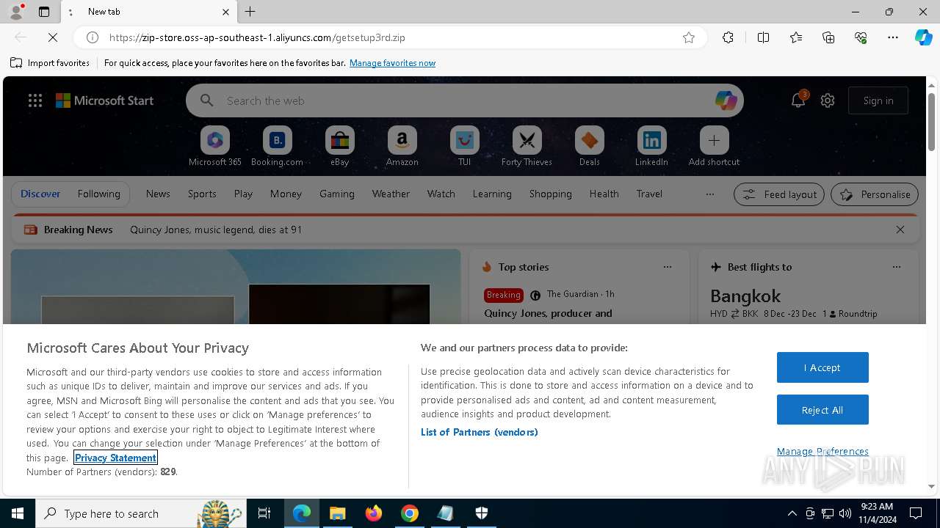Click the taskbar search box
This screenshot has height=528, width=940.
(141, 513)
